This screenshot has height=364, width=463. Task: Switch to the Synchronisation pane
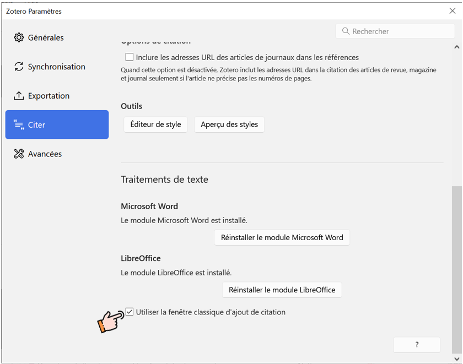(x=57, y=67)
